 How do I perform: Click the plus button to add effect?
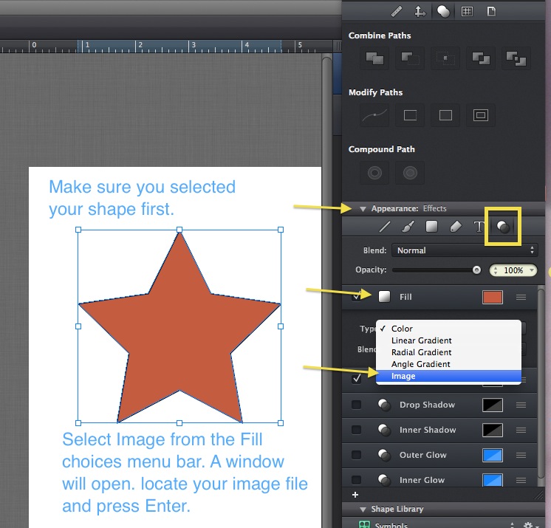coord(355,495)
